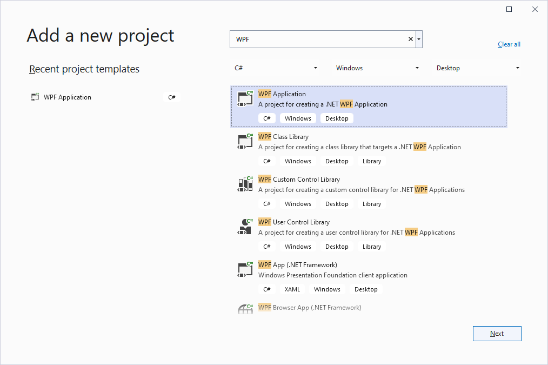Expand the search history dropdown arrow
This screenshot has height=365, width=548.
click(419, 39)
